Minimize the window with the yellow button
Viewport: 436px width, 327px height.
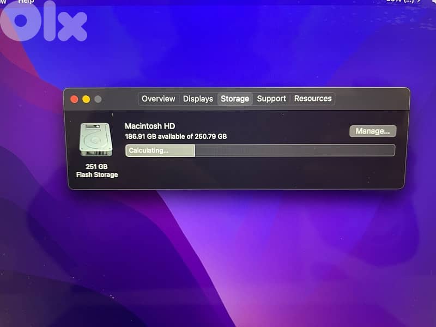(86, 99)
